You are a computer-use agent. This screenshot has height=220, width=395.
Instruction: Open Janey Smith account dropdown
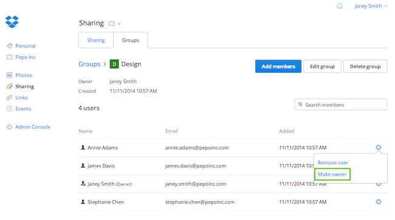tap(371, 6)
